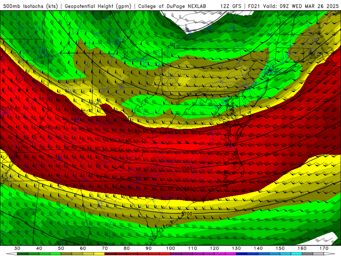Click the 120 value on the color scale
341x256 pixels.
[214, 248]
